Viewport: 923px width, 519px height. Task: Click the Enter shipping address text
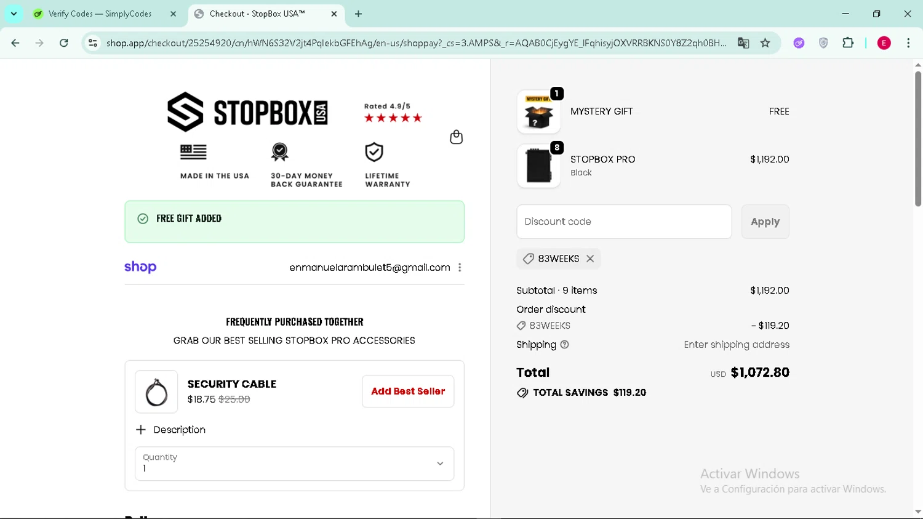click(x=737, y=345)
